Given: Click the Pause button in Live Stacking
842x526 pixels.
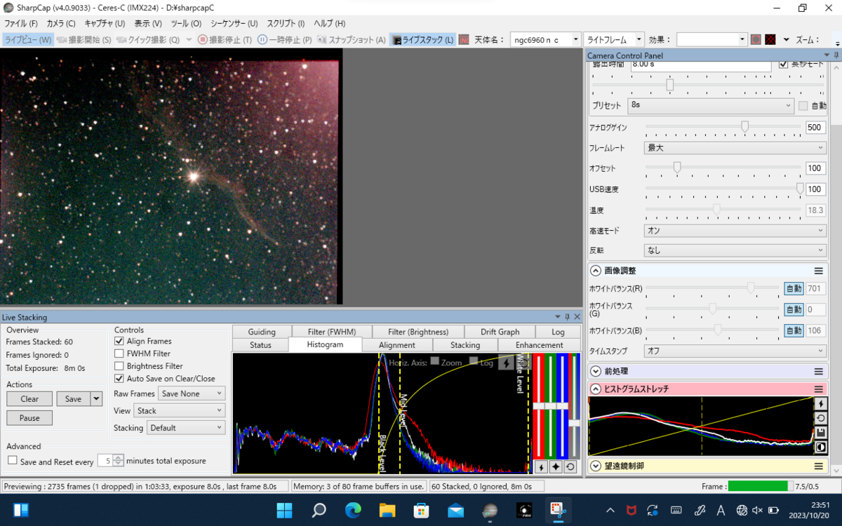Looking at the screenshot, I should coord(29,418).
